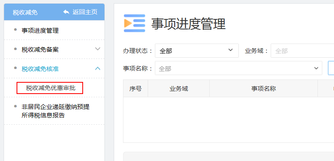Screen dimensions: 334x161
Task: Click the 事项名称 column header
Action: point(264,89)
